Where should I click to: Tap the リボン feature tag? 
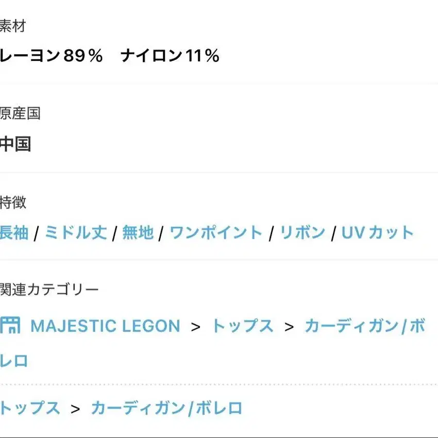[x=302, y=233]
